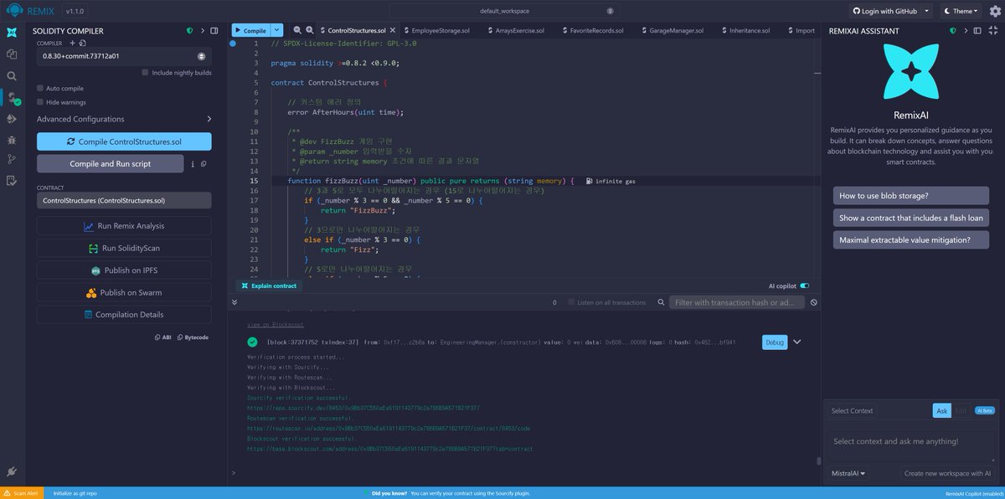Viewport: 1005px width, 499px height.
Task: Open the Git source control sidebar icon
Action: (12, 159)
